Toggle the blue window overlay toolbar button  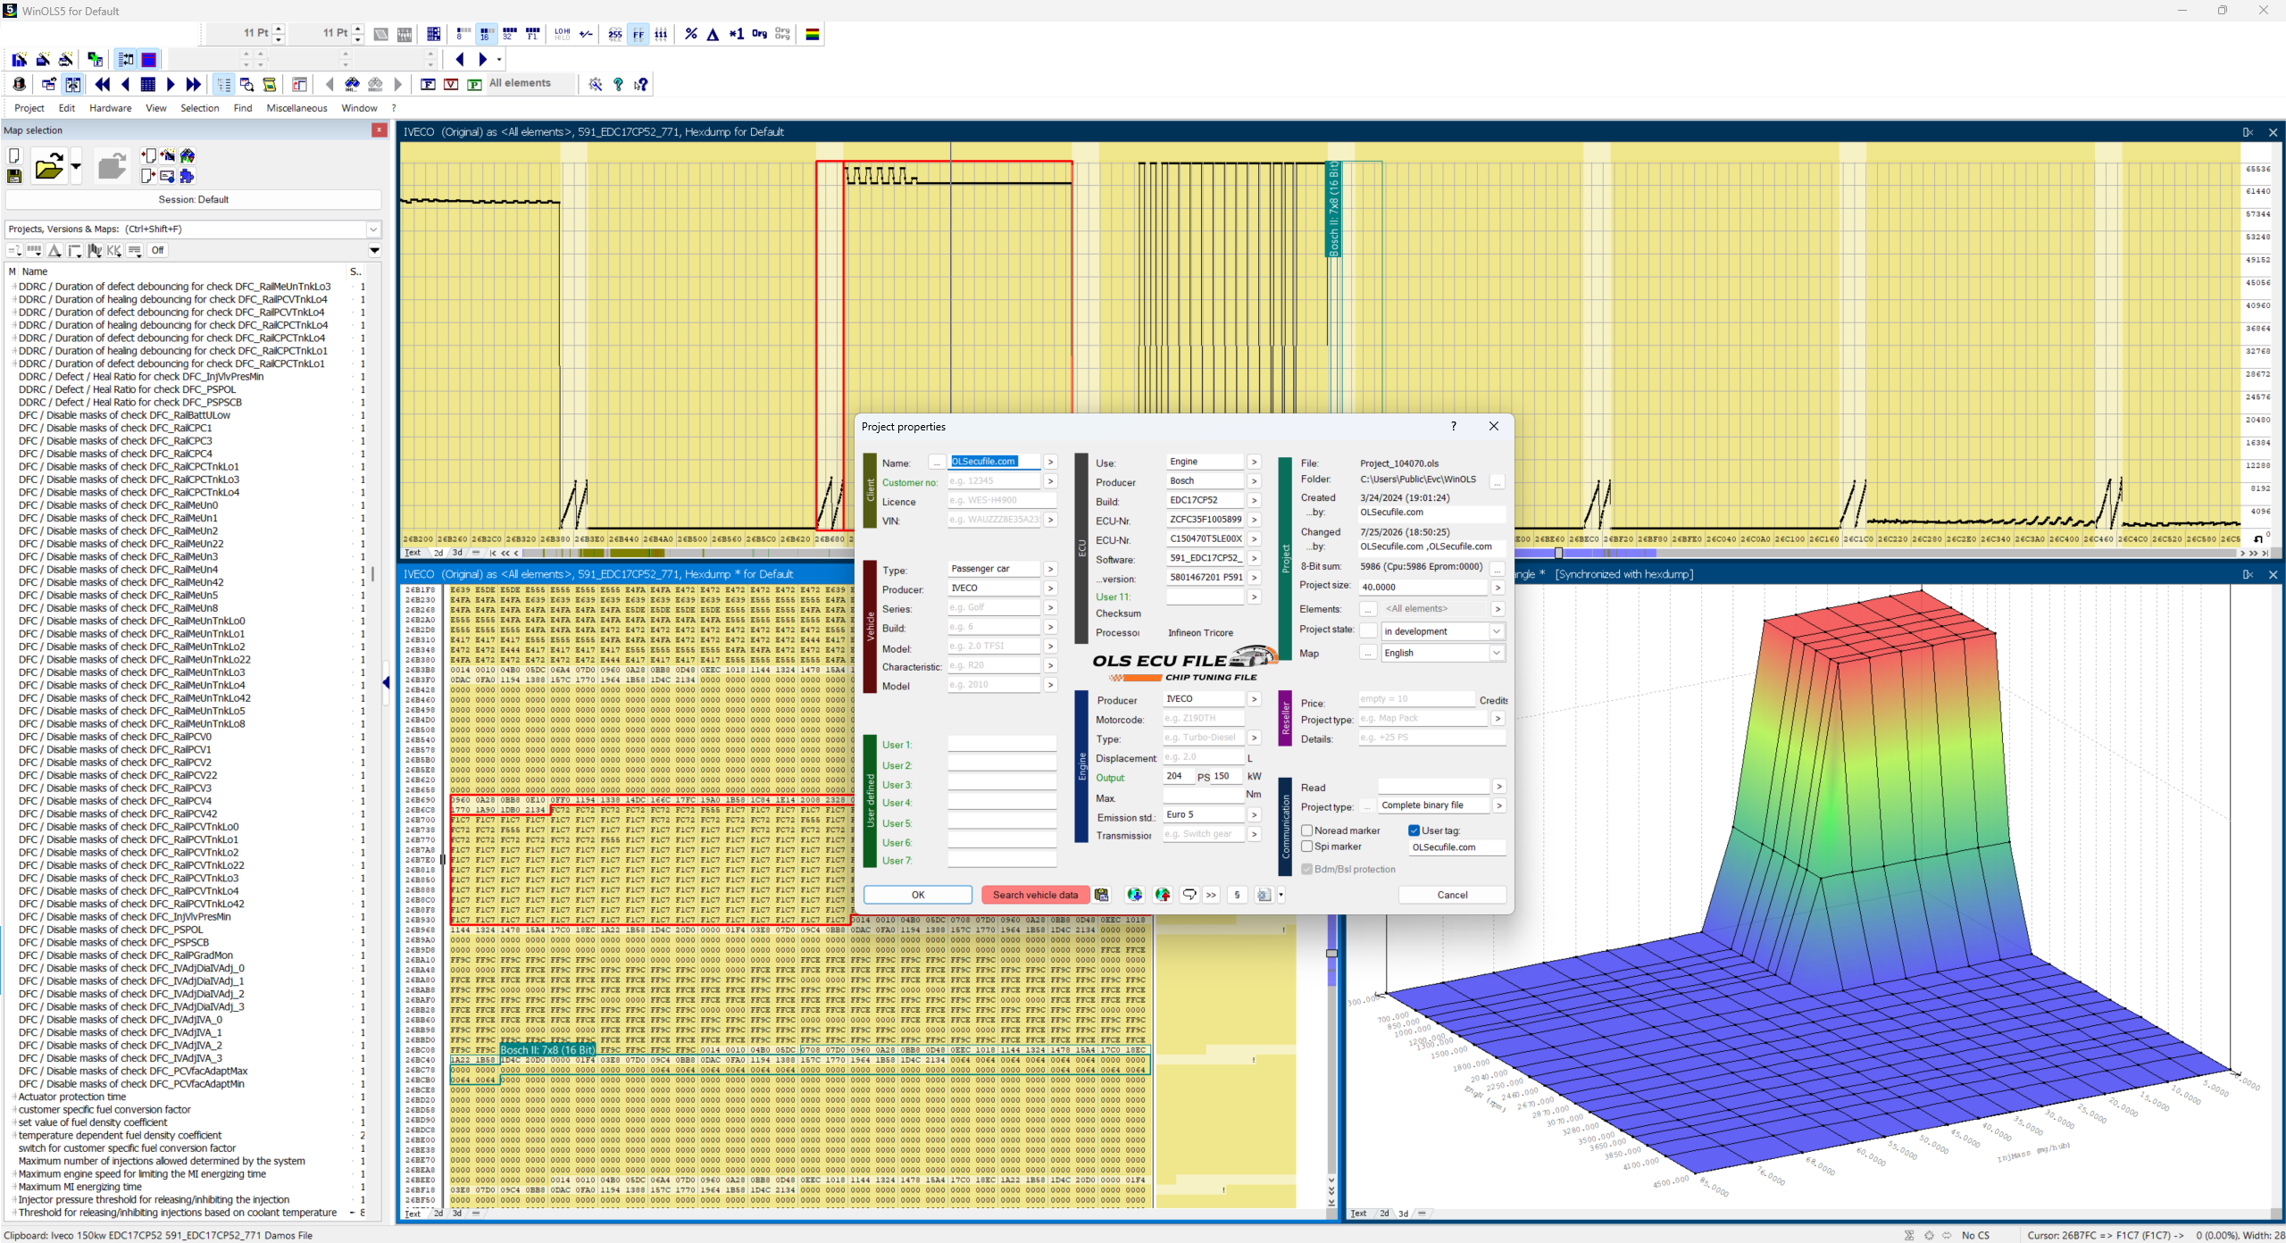[x=149, y=59]
